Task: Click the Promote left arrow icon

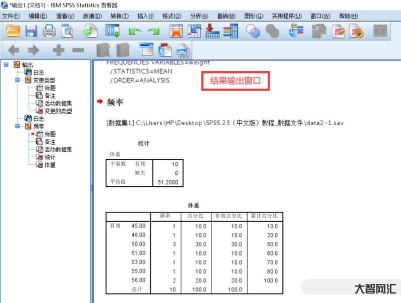Action: (x=14, y=50)
